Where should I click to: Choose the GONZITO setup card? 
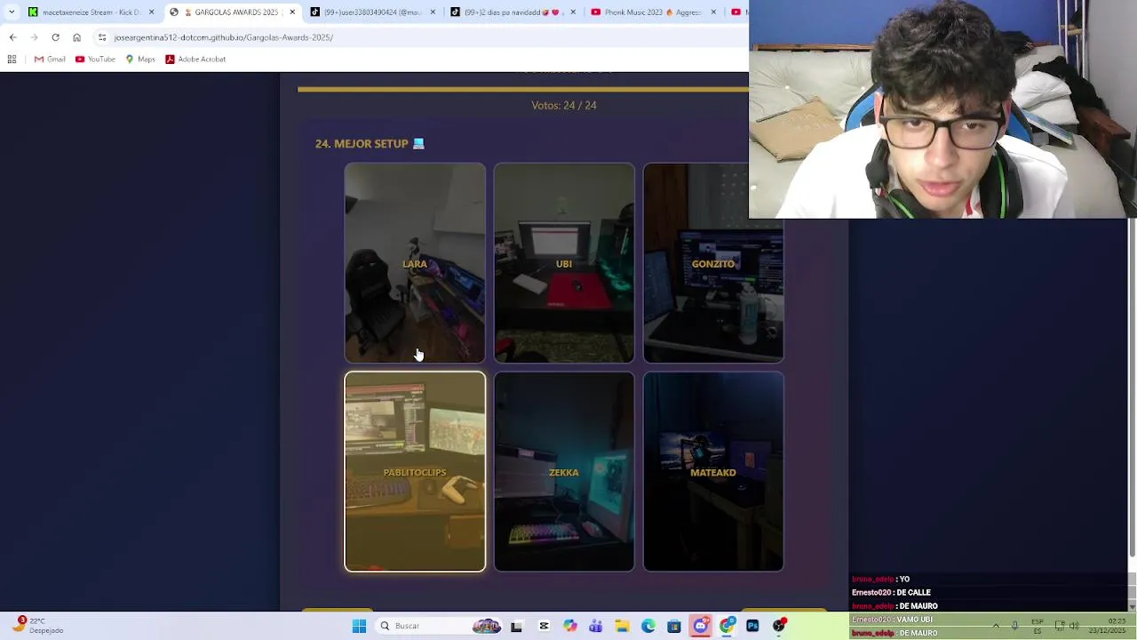(713, 263)
